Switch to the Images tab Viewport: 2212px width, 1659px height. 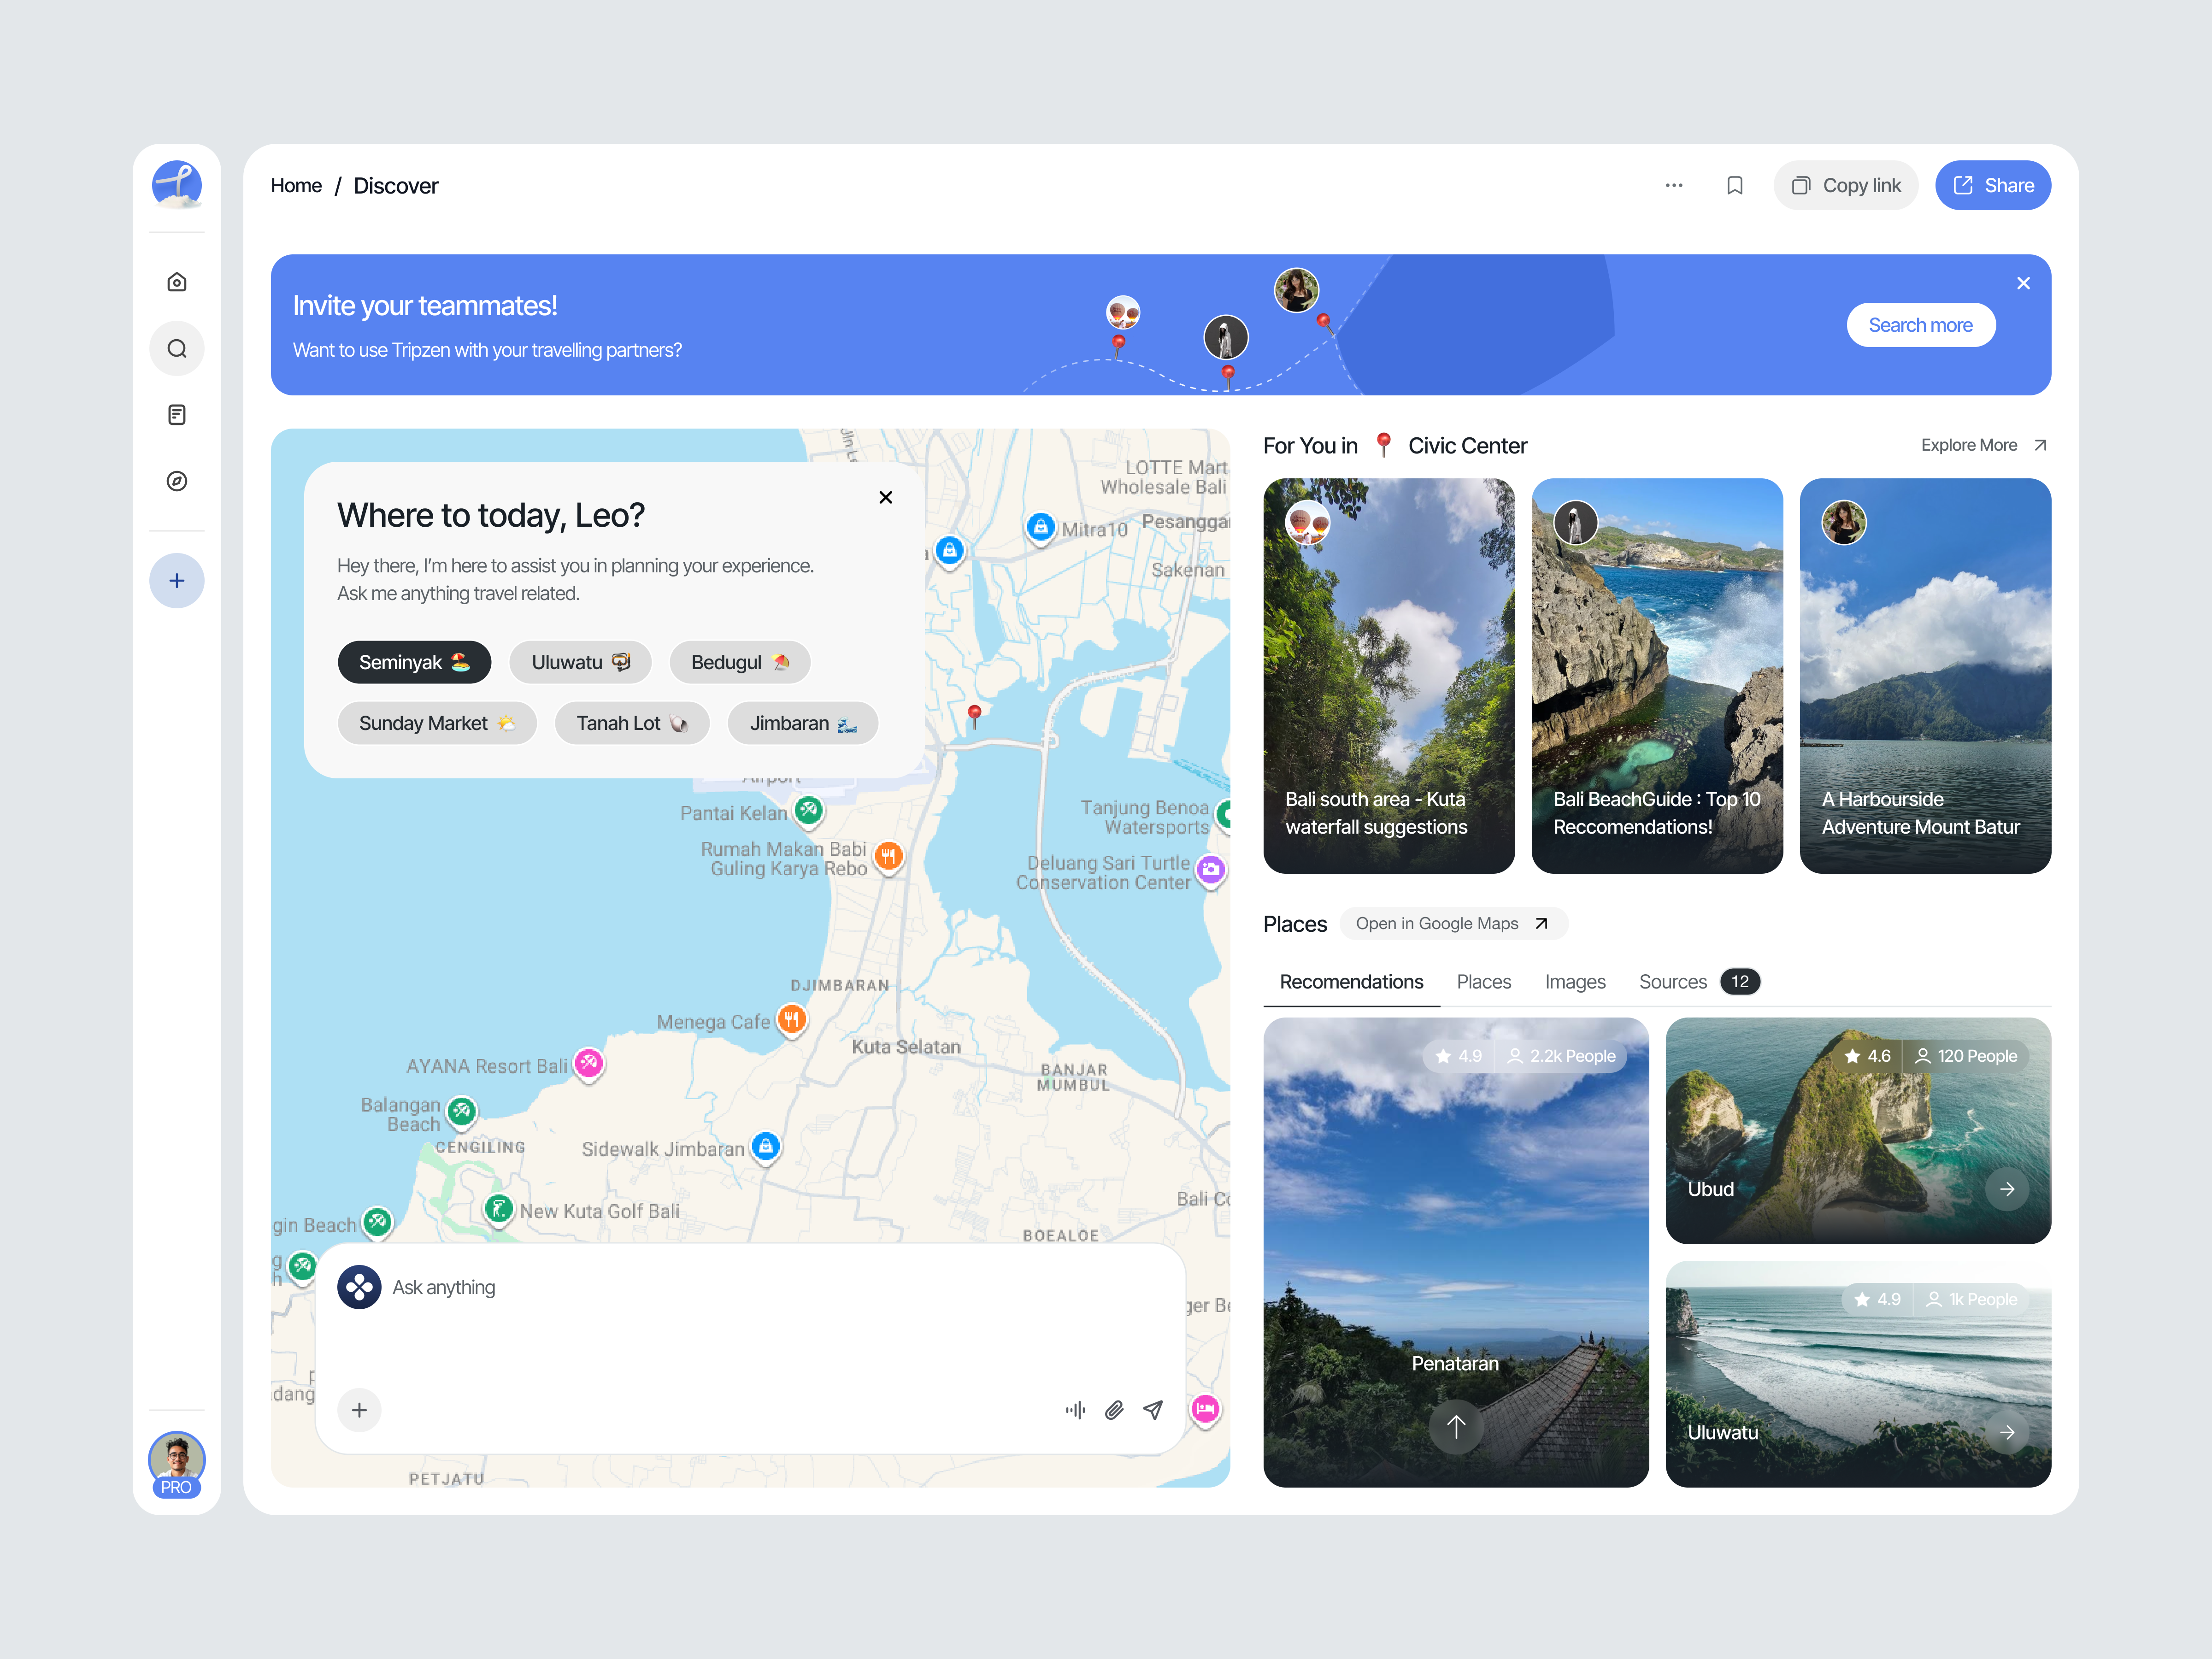coord(1575,981)
